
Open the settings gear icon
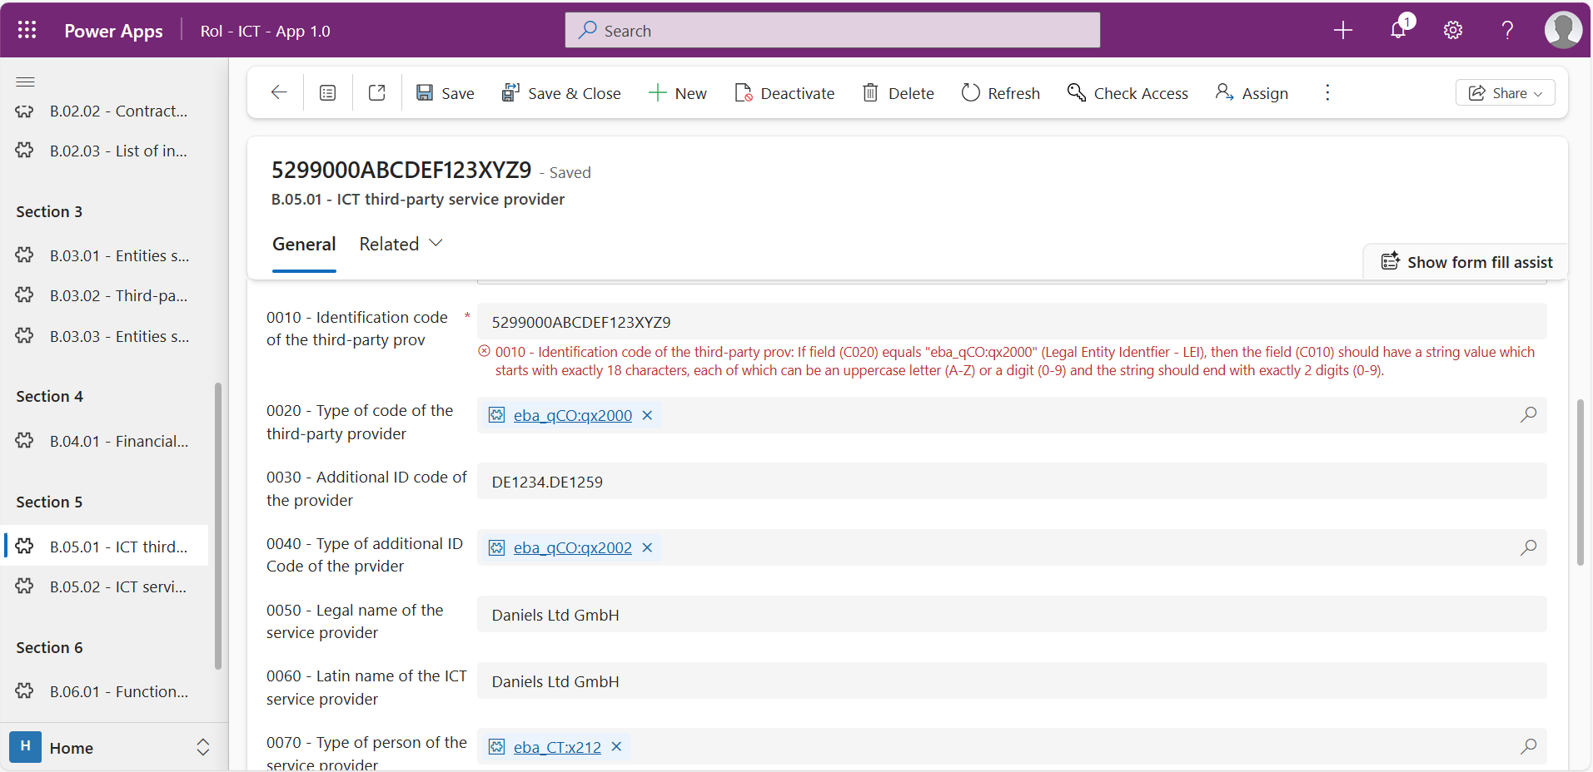tap(1452, 31)
